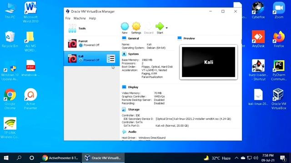
Task: Click the VMSVGA graphics controller value
Action: (x=159, y=96)
